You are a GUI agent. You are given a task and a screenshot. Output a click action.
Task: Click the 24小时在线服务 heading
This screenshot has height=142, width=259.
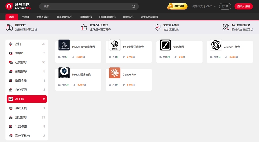click(241, 25)
